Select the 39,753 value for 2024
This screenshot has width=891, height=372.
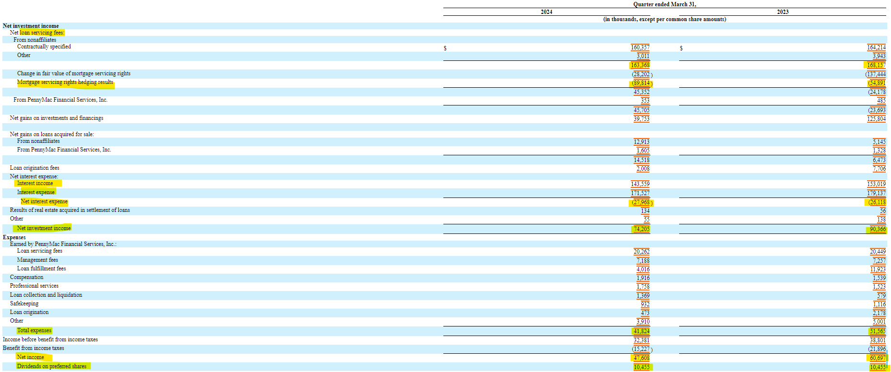pos(641,119)
